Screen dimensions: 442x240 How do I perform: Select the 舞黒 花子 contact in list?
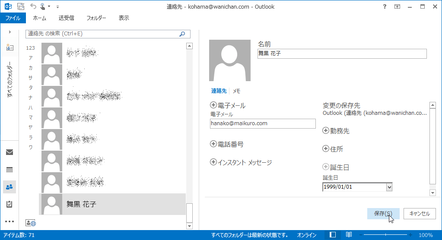click(112, 204)
